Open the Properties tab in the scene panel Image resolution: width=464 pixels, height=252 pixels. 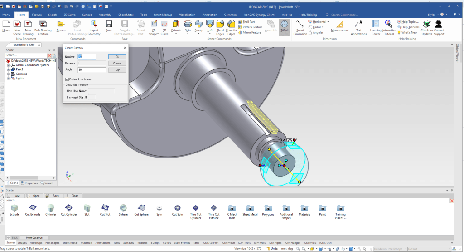tap(29, 183)
